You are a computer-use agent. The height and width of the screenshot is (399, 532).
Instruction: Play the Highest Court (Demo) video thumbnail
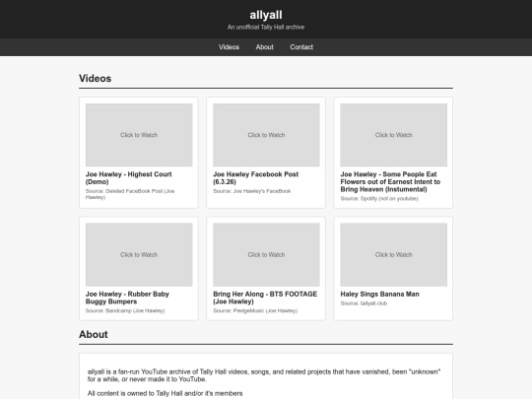(x=139, y=135)
